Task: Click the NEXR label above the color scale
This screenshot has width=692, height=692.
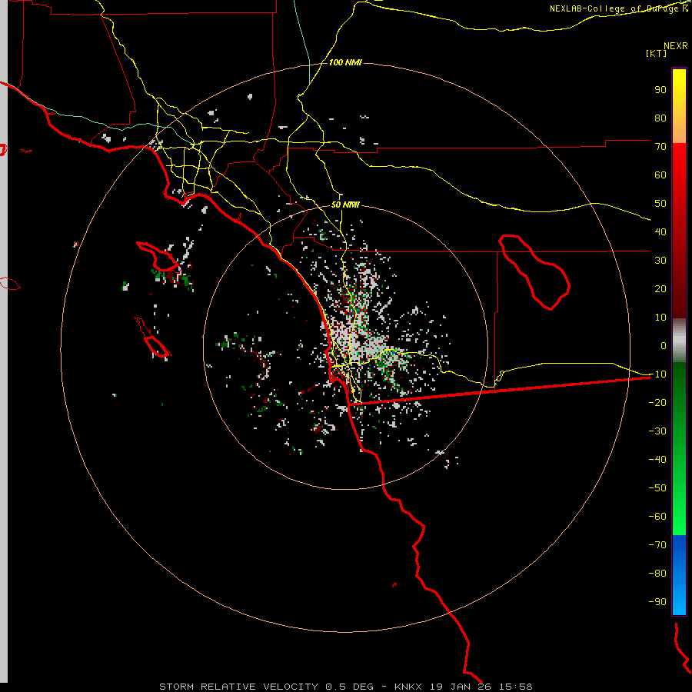Action: tap(676, 46)
